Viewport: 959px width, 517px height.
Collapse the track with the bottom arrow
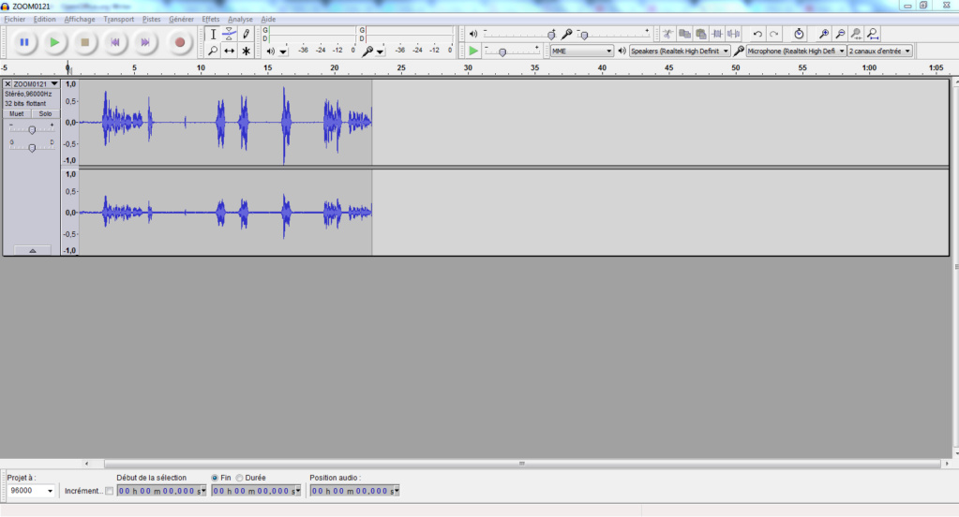click(x=33, y=251)
